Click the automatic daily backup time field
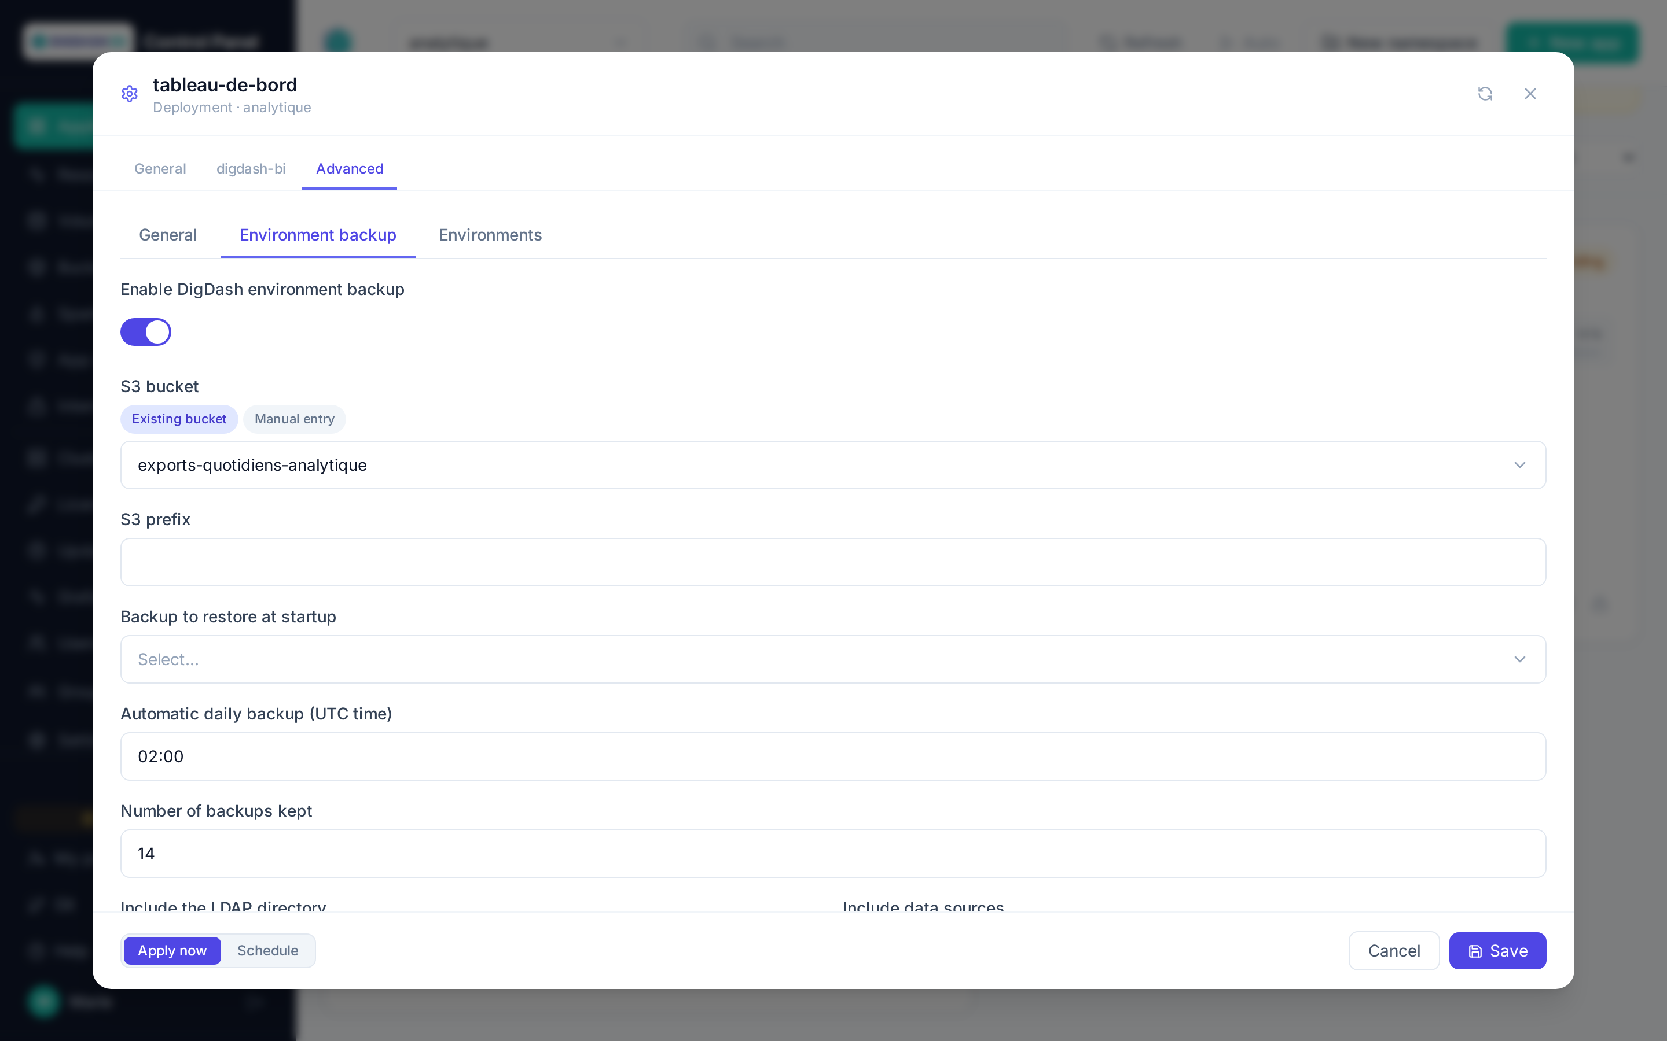Image resolution: width=1667 pixels, height=1041 pixels. click(x=833, y=756)
